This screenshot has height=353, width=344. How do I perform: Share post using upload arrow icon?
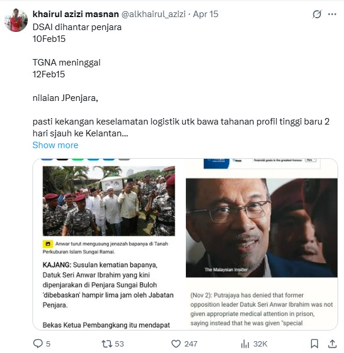332,344
